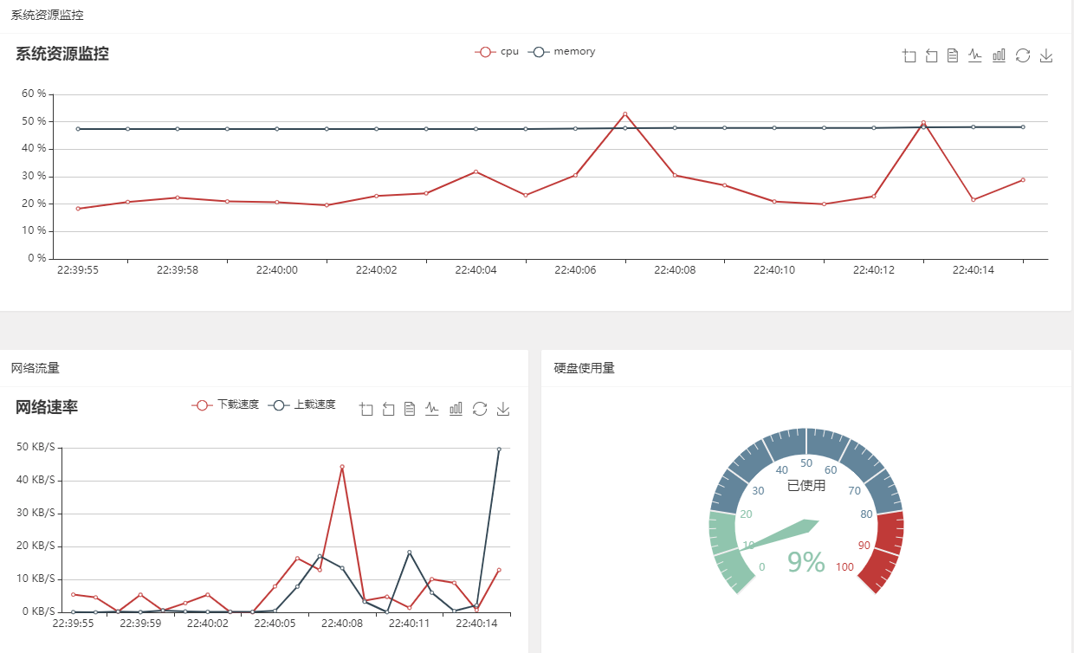
Task: Click the 50 KB/S y-axis label
Action: [x=36, y=447]
